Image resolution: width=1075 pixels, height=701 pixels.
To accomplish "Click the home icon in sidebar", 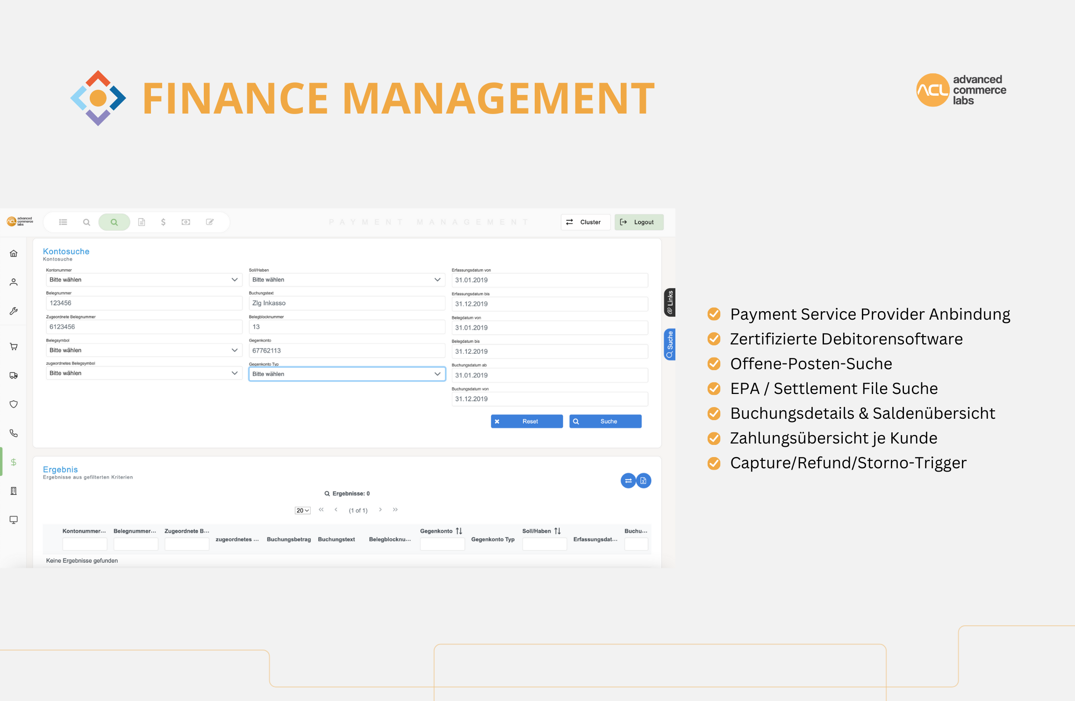I will 14,253.
